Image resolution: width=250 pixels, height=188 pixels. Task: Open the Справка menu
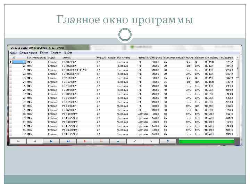point(56,53)
